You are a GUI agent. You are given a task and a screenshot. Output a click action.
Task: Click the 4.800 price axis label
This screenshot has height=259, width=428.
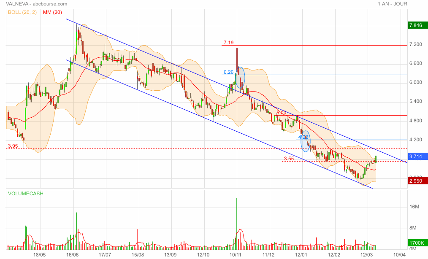click(415, 121)
